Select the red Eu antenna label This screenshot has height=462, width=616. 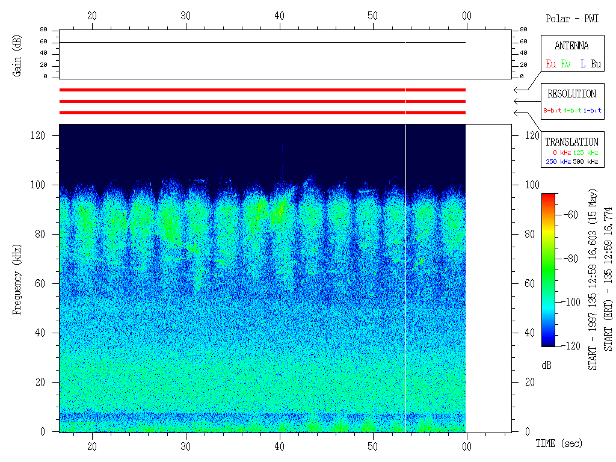[550, 63]
